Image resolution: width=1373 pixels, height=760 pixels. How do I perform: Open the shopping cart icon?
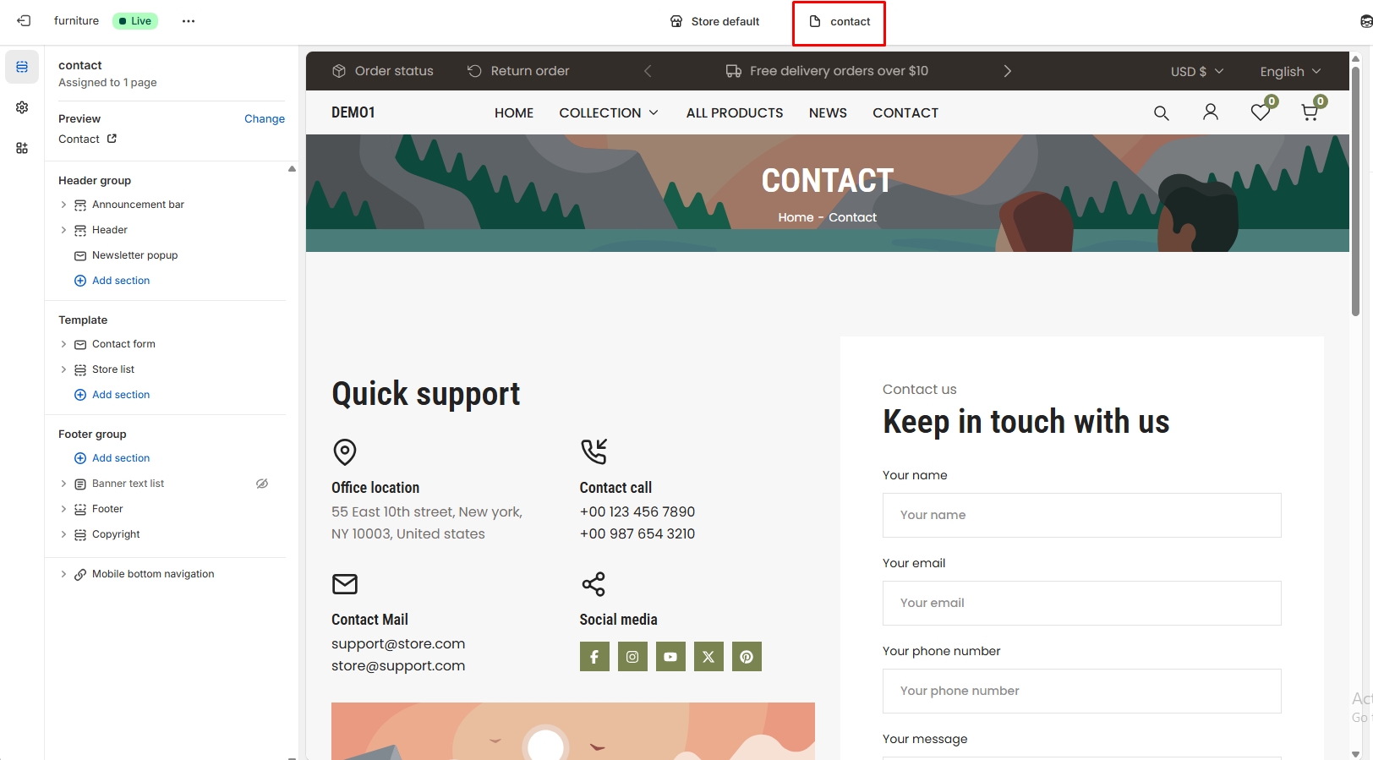coord(1310,112)
